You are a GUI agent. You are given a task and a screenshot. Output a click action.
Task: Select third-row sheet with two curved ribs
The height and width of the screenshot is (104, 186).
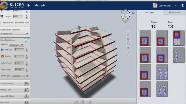(x=162, y=72)
